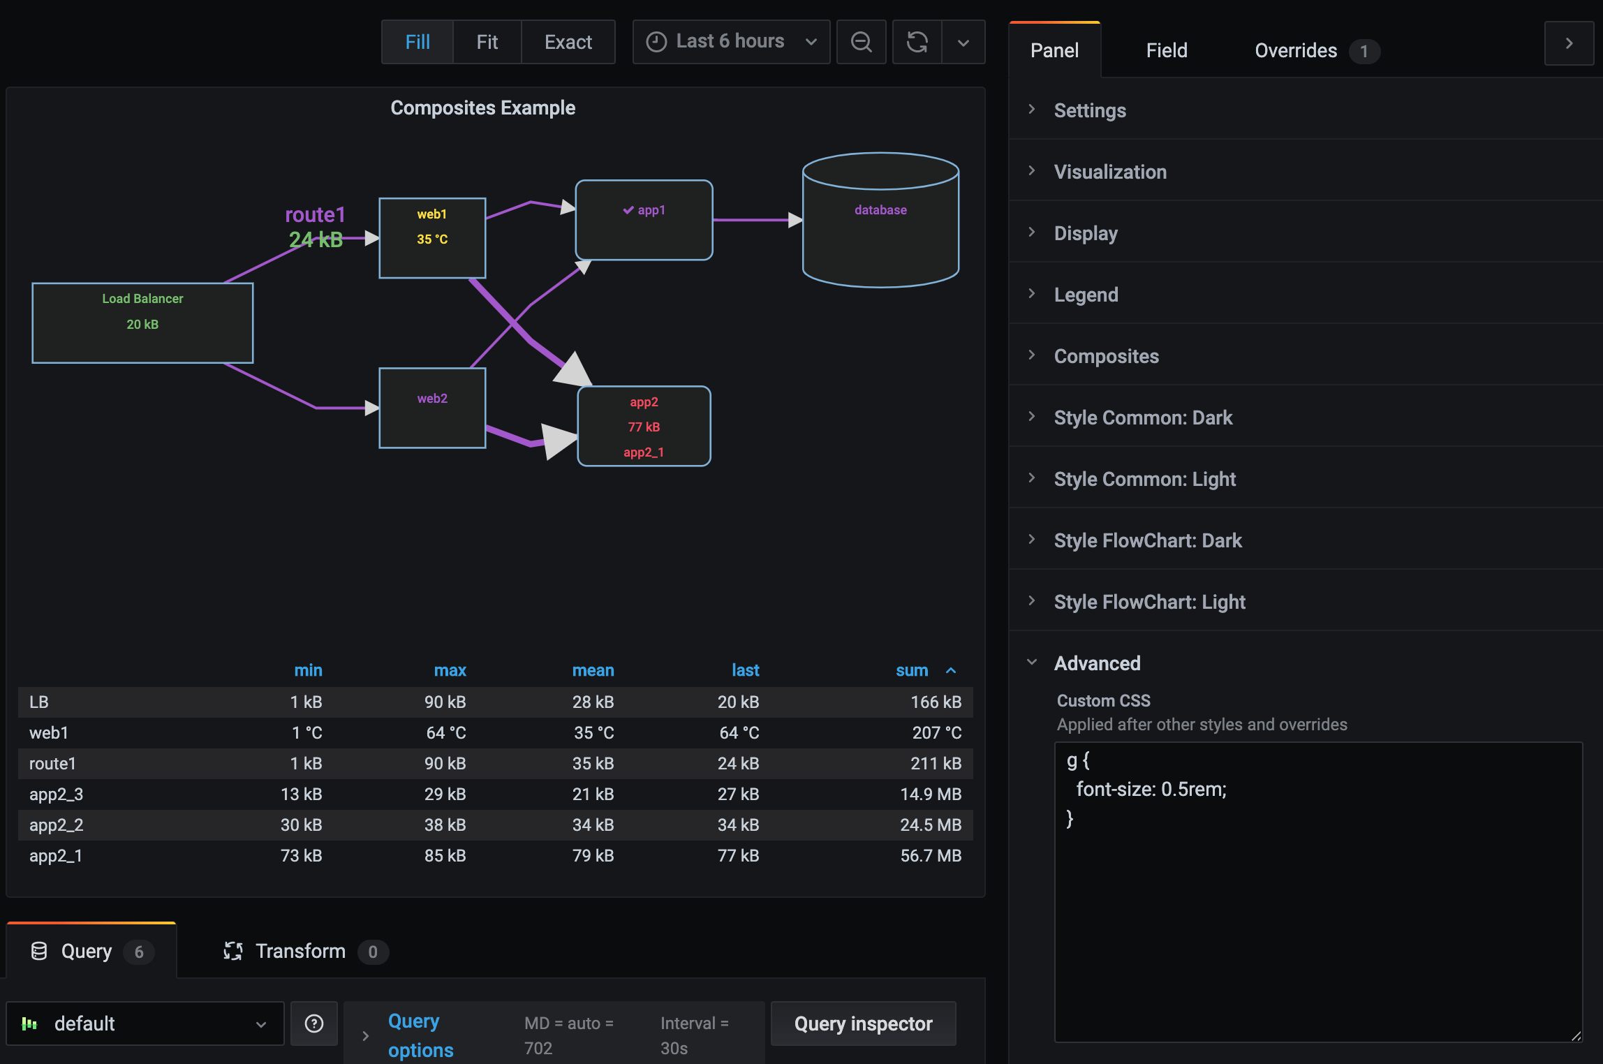Toggle the Exact view mode

click(x=566, y=40)
